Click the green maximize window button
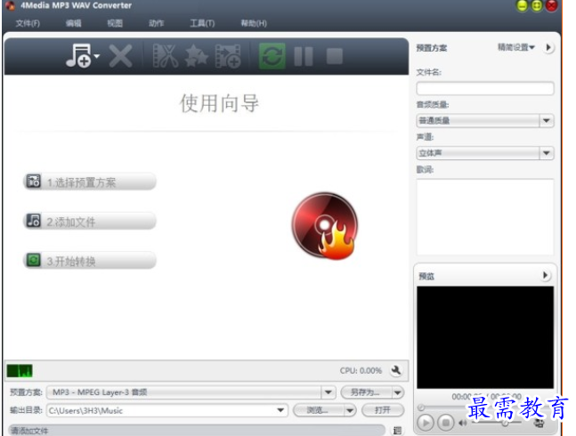The image size is (576, 436). [x=536, y=5]
